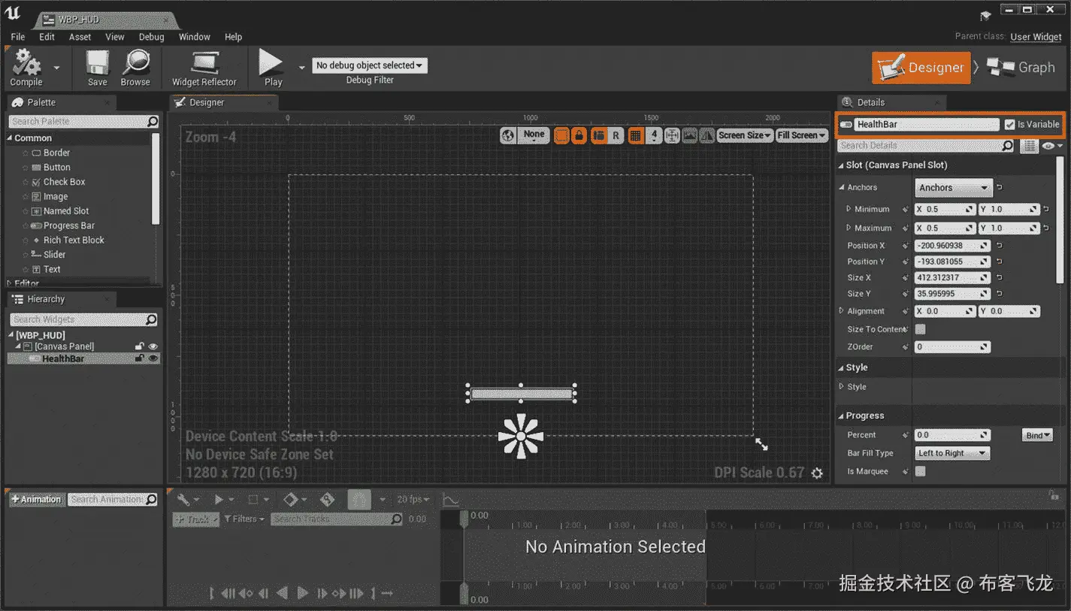Viewport: 1071px width, 611px height.
Task: Select the Designer mode button
Action: coord(921,68)
